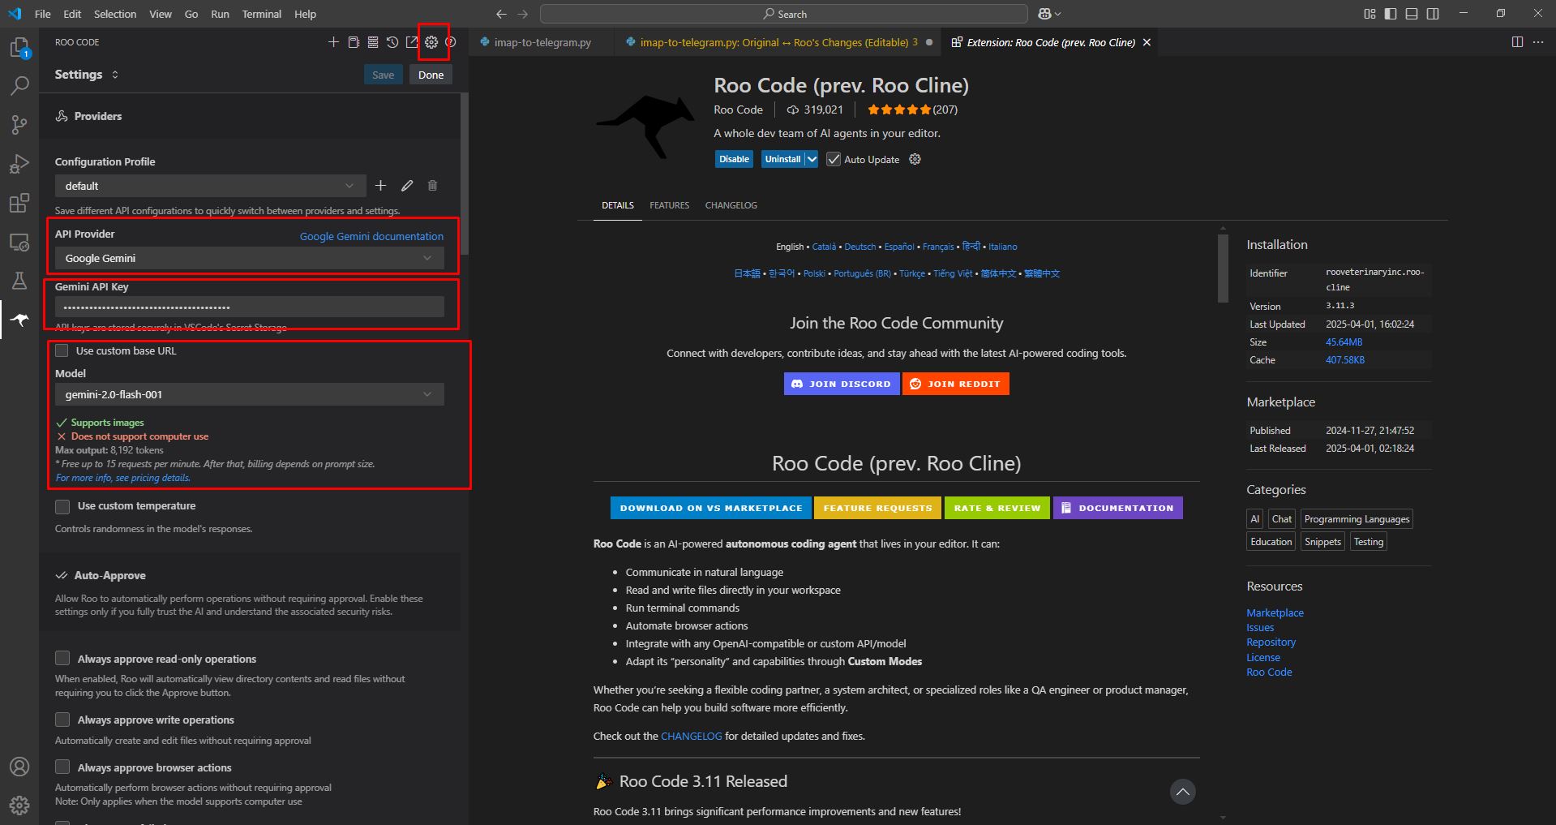This screenshot has width=1556, height=825.
Task: Enable the Use custom base URL option
Action: [62, 350]
